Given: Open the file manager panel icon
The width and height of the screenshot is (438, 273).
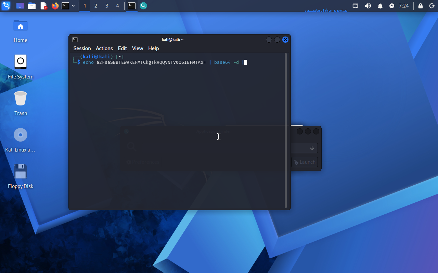Looking at the screenshot, I should click(x=32, y=6).
